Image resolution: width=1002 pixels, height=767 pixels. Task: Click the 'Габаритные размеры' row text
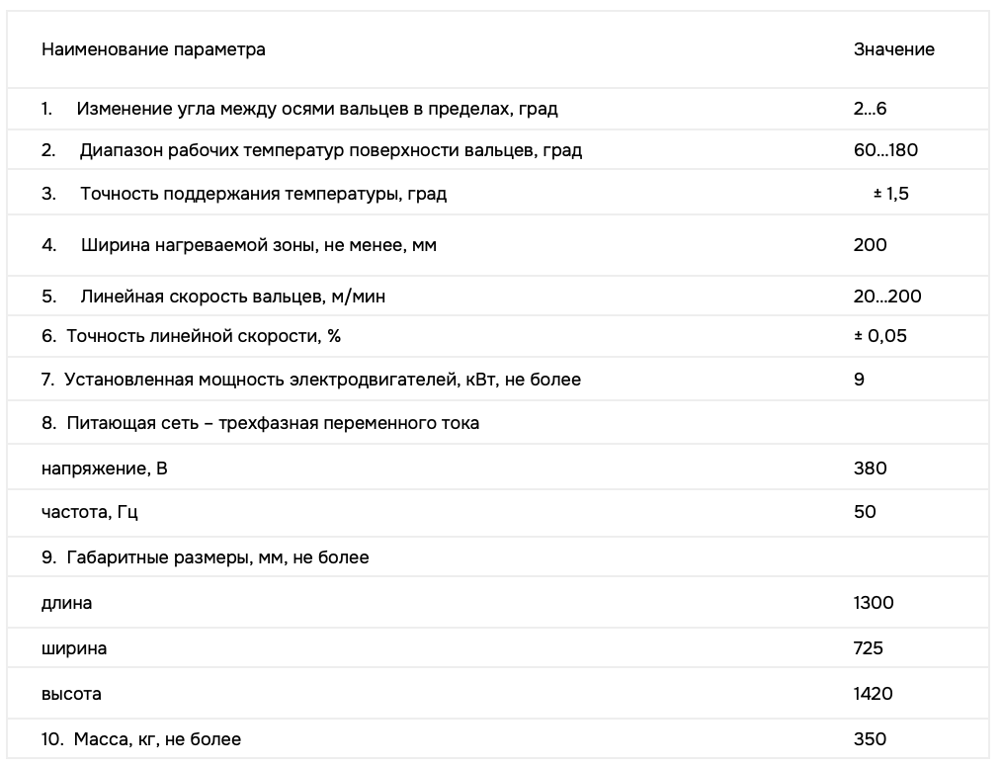tap(218, 557)
